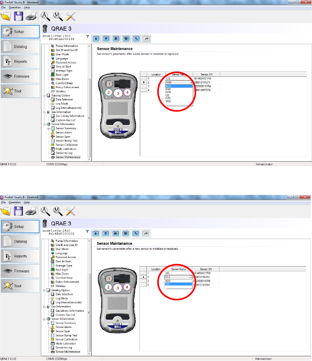This screenshot has height=361, width=312.
Task: Select Pump Information in PGM-2500 tree
Action: point(67,46)
